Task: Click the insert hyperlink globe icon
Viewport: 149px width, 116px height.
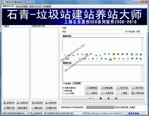Action: [x=132, y=54]
